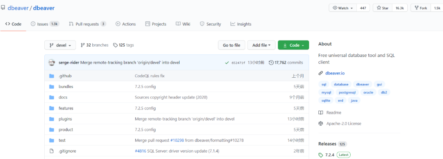Expand the Watch notifications dropdown
The width and height of the screenshot is (443, 159).
tap(343, 8)
